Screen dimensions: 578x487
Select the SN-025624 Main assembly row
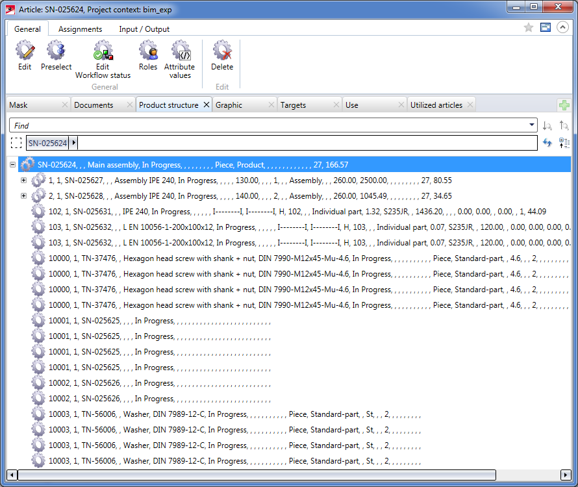pos(295,164)
